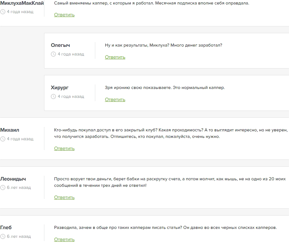Click Михаил's '4 года назад' timestamp
This screenshot has height=244, width=289.
click(20, 139)
